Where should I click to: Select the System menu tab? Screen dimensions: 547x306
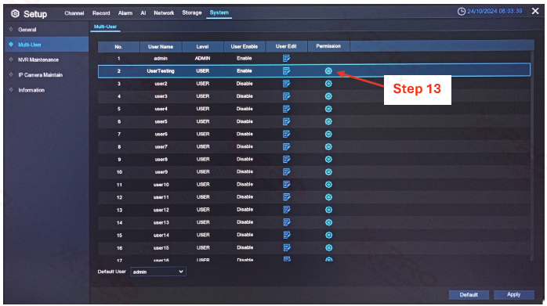click(219, 13)
